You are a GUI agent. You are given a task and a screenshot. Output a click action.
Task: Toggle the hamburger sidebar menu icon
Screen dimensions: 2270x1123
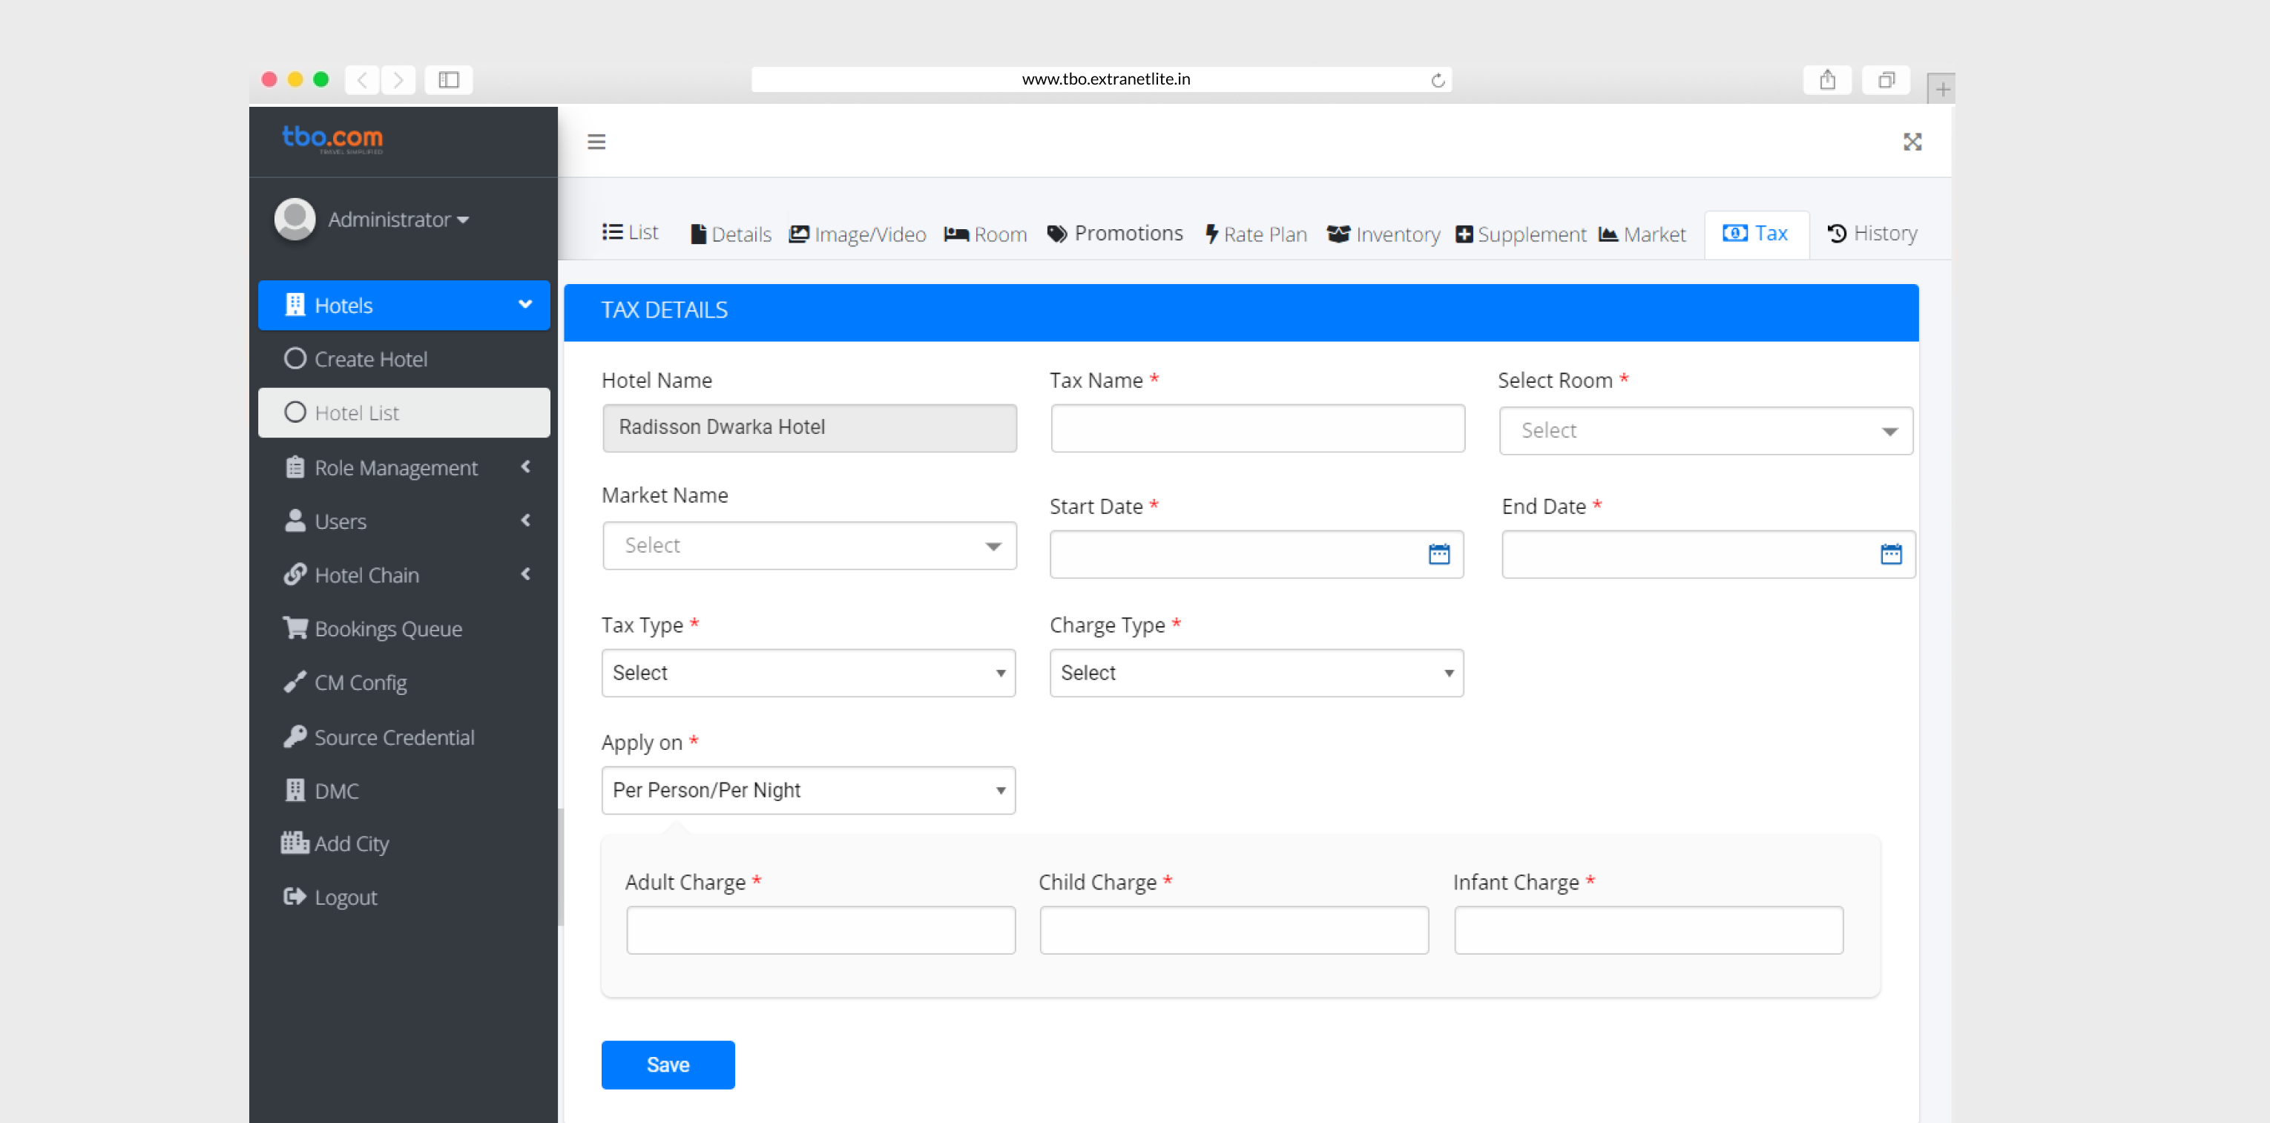596,142
